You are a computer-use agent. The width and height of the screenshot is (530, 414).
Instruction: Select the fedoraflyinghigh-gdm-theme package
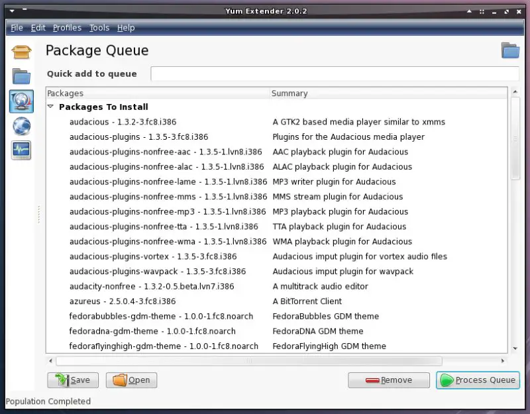point(277,346)
